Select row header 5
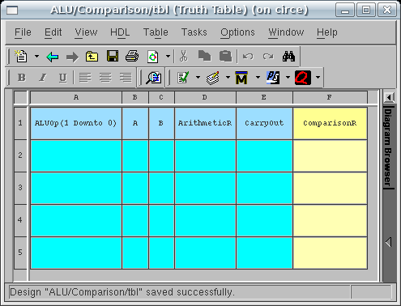 (20, 253)
